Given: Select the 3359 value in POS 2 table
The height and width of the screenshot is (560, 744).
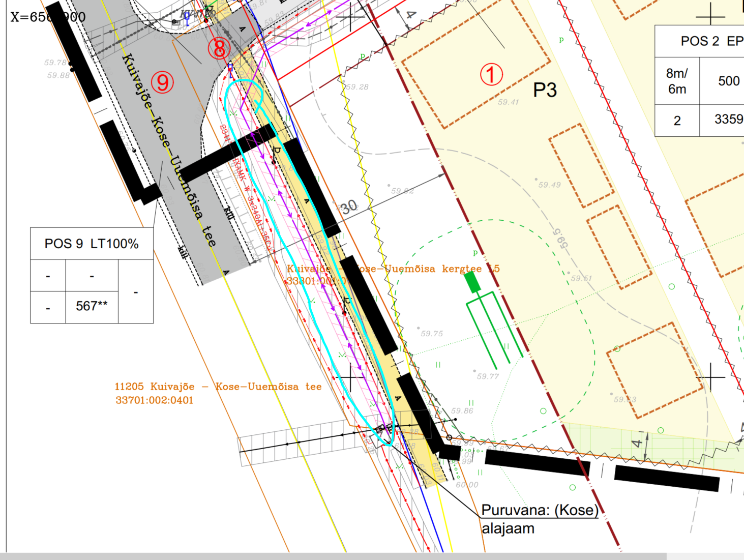Looking at the screenshot, I should [728, 120].
